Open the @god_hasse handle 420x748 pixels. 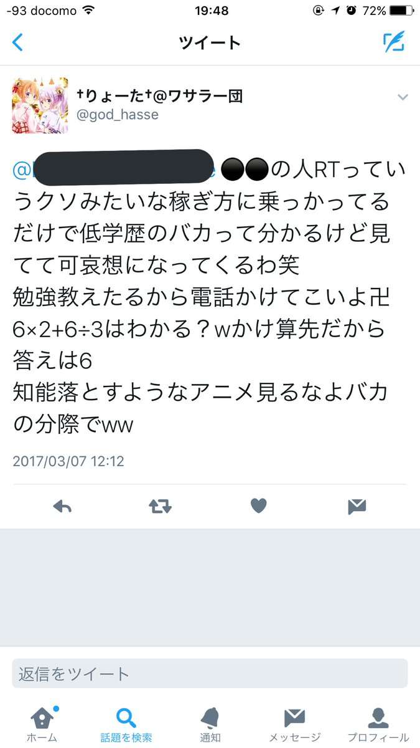[117, 115]
